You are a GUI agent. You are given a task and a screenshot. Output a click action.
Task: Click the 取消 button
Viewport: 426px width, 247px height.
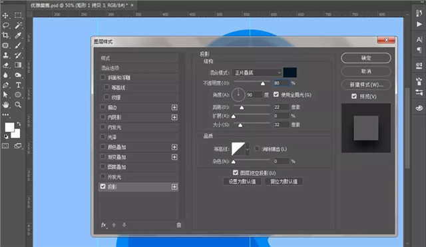(366, 71)
